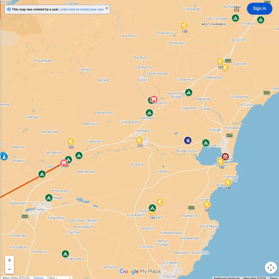Click the Google My Maps logo

click(x=140, y=271)
